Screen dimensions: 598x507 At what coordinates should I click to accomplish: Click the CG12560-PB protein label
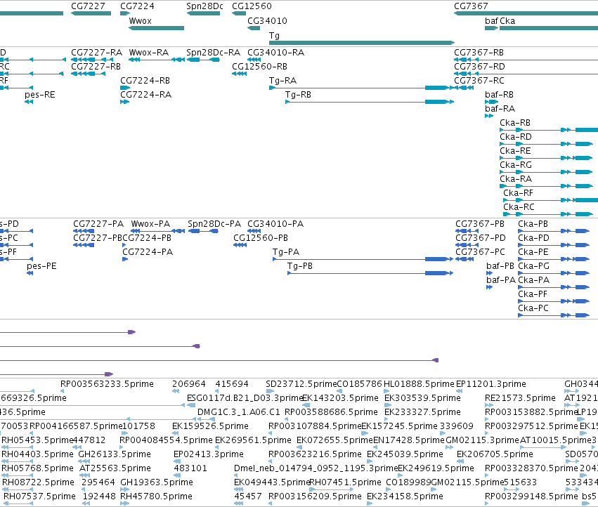click(x=261, y=238)
